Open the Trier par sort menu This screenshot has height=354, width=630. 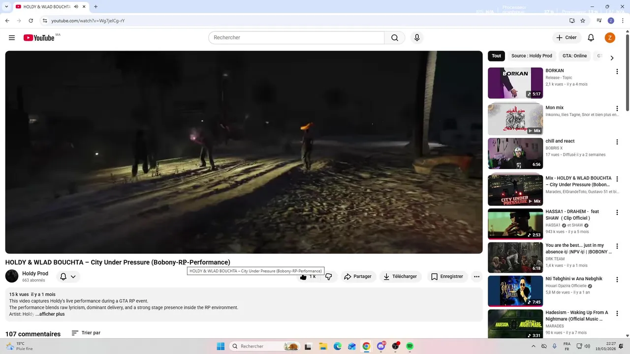[86, 333]
